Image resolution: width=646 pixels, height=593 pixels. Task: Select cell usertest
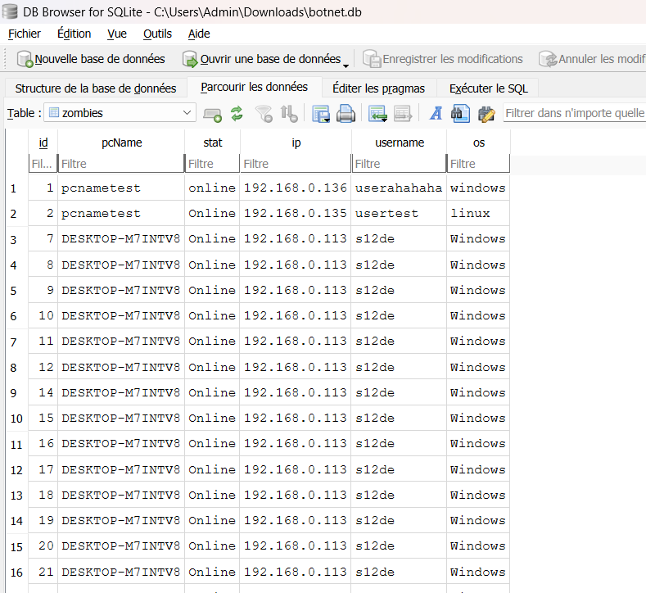[x=400, y=214]
